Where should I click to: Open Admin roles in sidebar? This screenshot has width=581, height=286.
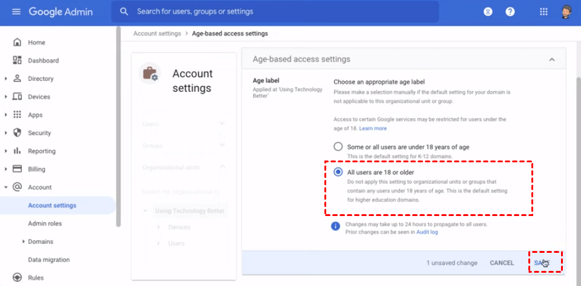[45, 223]
